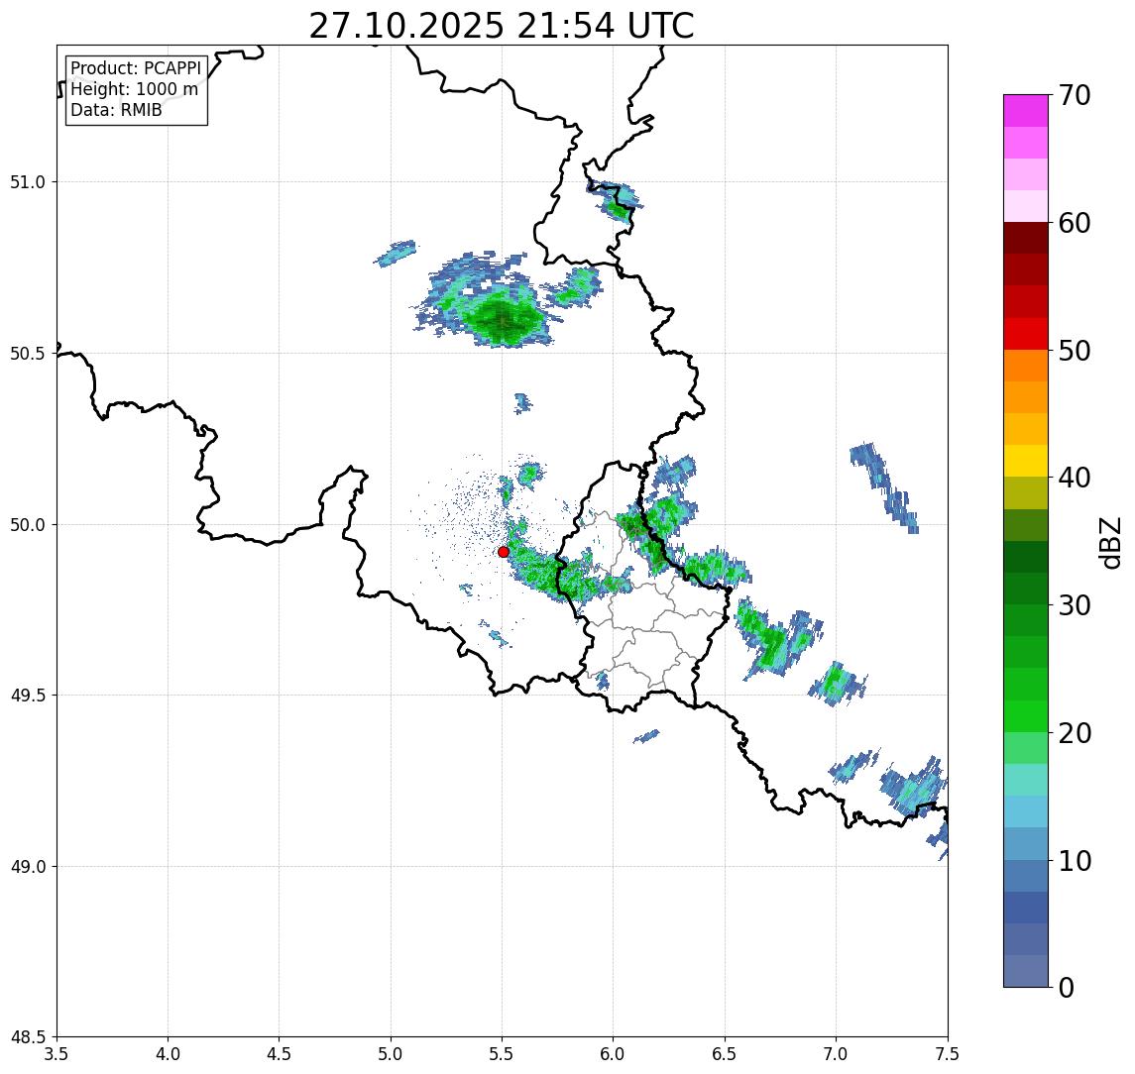Click the y-axis latitude label 48.5
Viewport: 1135px width, 1074px height.
(27, 1036)
